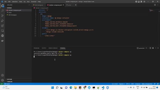
Task: Open the Source Control view
Action: (x=2, y=15)
